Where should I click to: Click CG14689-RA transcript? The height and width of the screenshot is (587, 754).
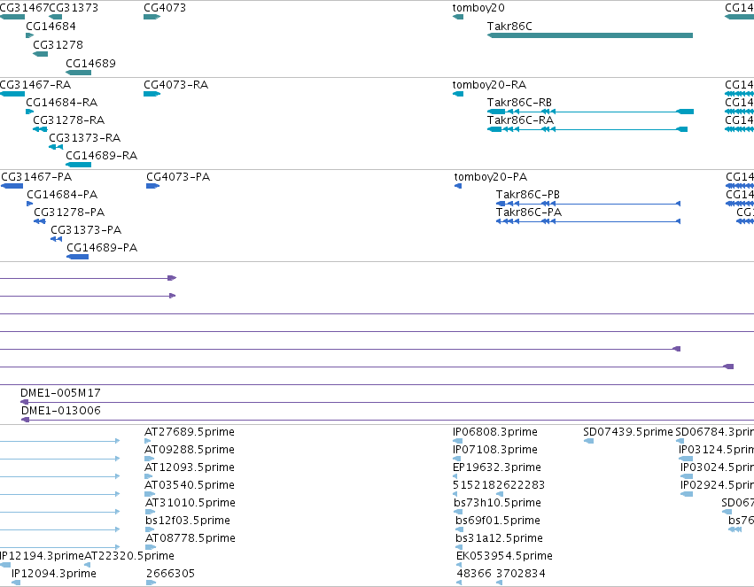click(78, 165)
